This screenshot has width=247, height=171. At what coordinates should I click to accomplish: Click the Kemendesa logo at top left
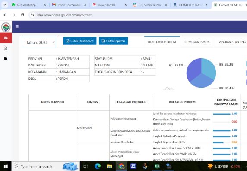coord(6,27)
